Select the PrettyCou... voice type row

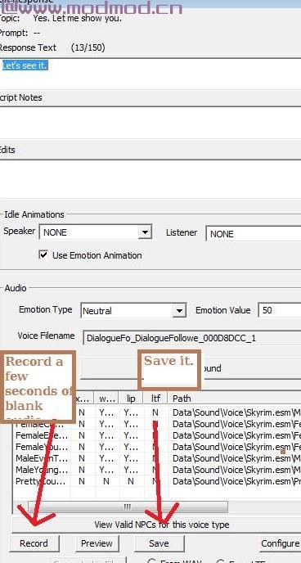(157, 481)
